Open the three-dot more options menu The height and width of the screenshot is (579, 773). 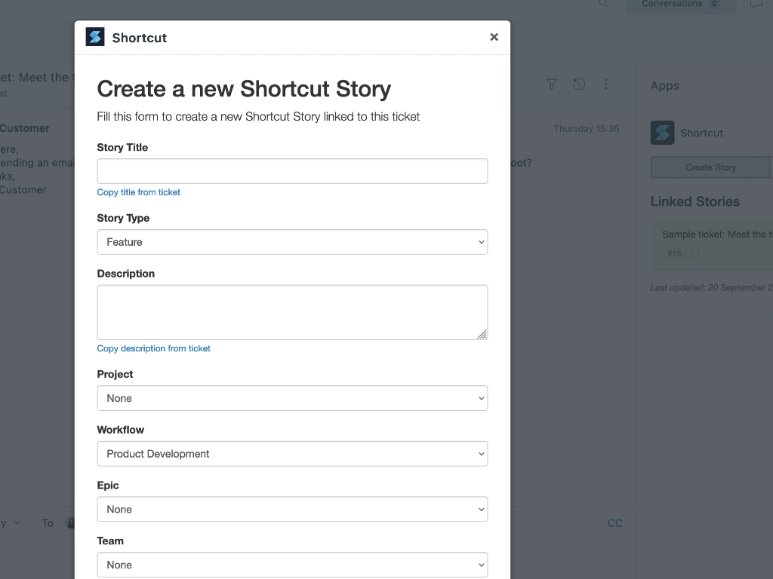[606, 84]
